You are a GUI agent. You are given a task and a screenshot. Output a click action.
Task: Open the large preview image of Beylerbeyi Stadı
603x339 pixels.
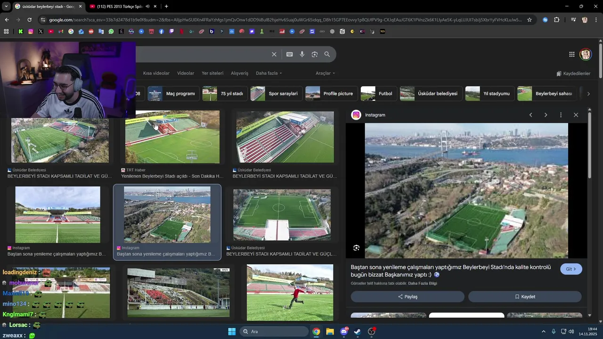click(466, 191)
